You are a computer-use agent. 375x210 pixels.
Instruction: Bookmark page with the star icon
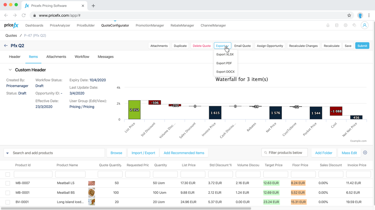point(349,16)
